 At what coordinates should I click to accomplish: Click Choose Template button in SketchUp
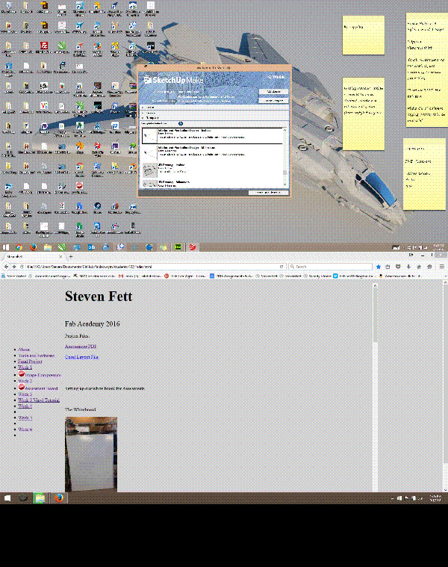point(273,101)
